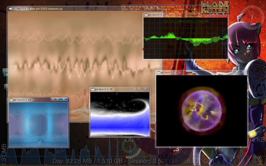Minimize the purple sphere visualization window
266x166 pixels.
pos(232,72)
